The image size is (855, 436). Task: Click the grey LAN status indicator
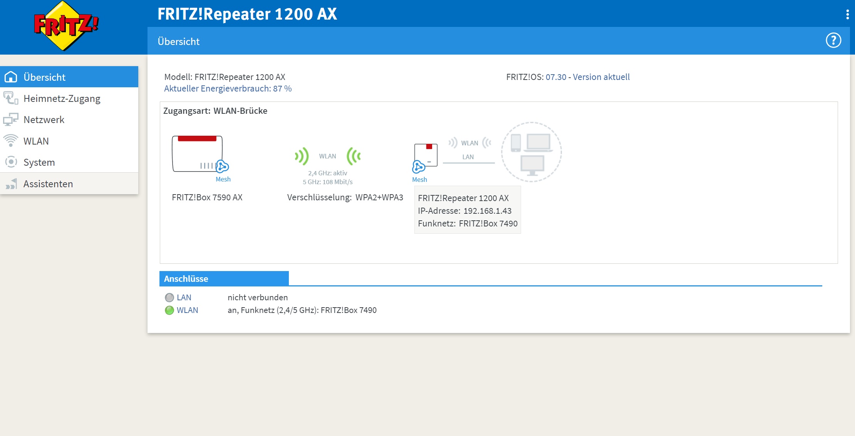tap(169, 298)
